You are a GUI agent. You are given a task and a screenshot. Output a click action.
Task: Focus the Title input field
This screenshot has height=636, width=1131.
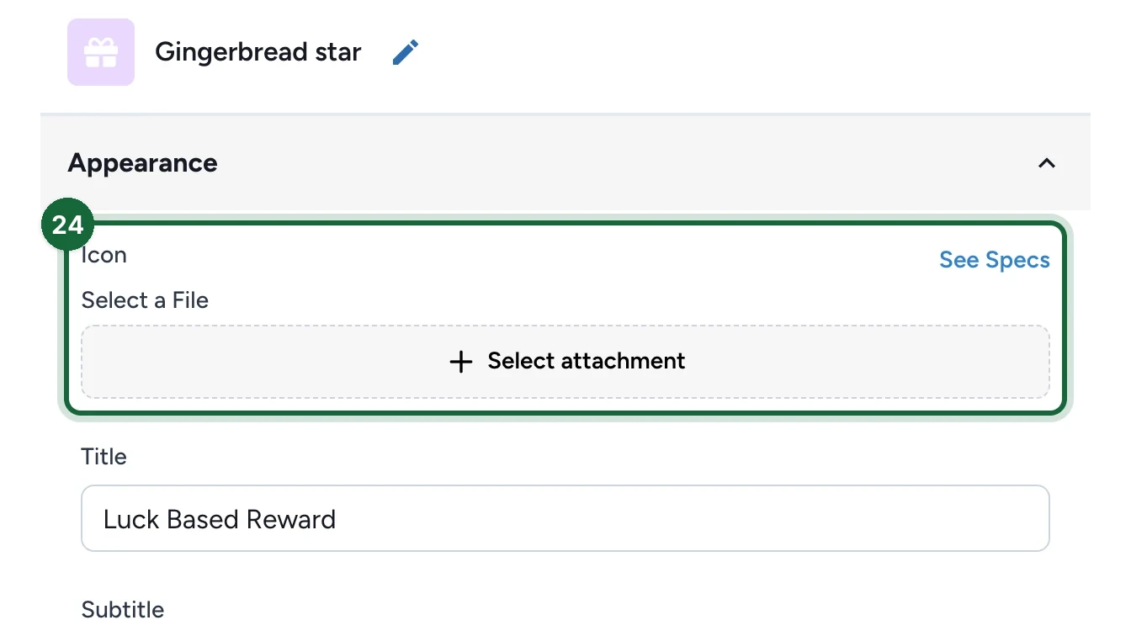point(565,518)
